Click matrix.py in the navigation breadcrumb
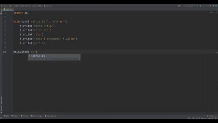The width and height of the screenshot is (218, 123). pos(48,6)
